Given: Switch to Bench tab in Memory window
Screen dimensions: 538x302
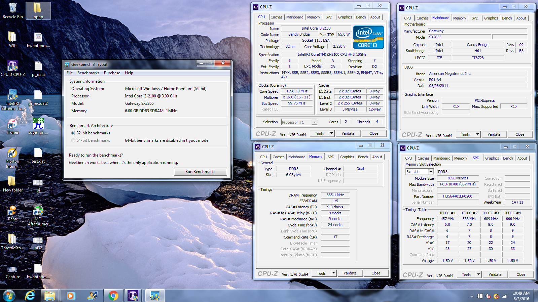Looking at the screenshot, I should (363, 157).
